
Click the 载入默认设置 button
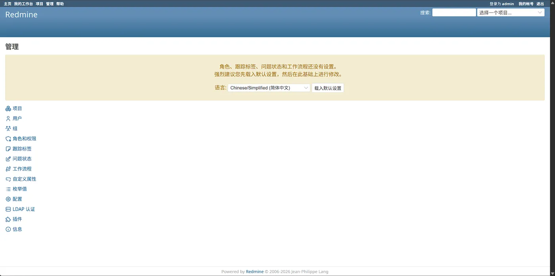coord(328,88)
